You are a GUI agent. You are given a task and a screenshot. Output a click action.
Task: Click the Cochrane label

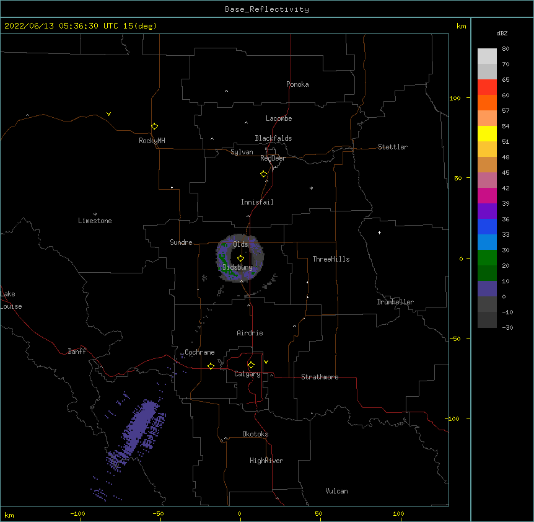point(199,352)
